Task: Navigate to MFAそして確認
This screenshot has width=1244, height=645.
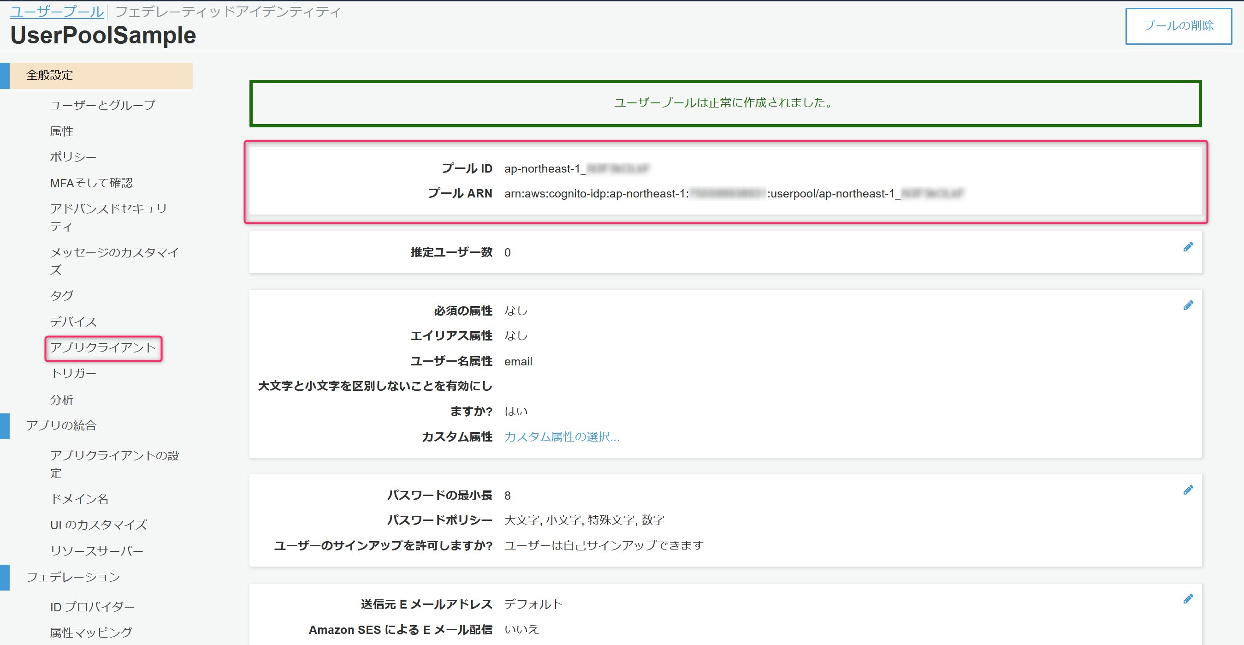Action: [91, 183]
